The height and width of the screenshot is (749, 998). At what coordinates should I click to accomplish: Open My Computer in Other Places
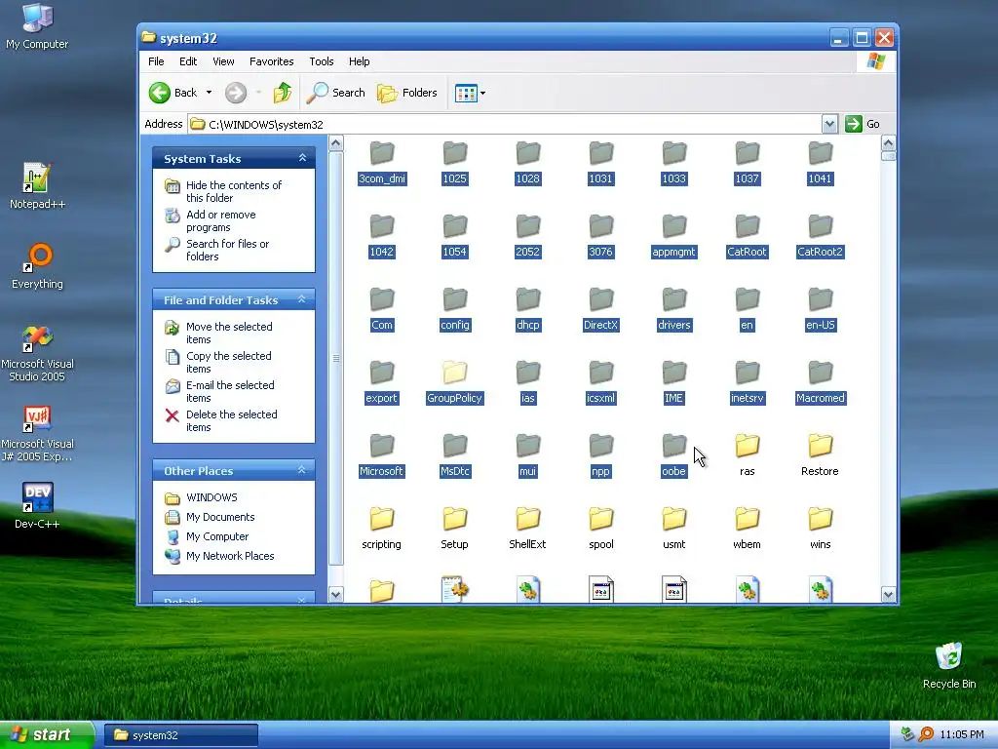coord(217,537)
